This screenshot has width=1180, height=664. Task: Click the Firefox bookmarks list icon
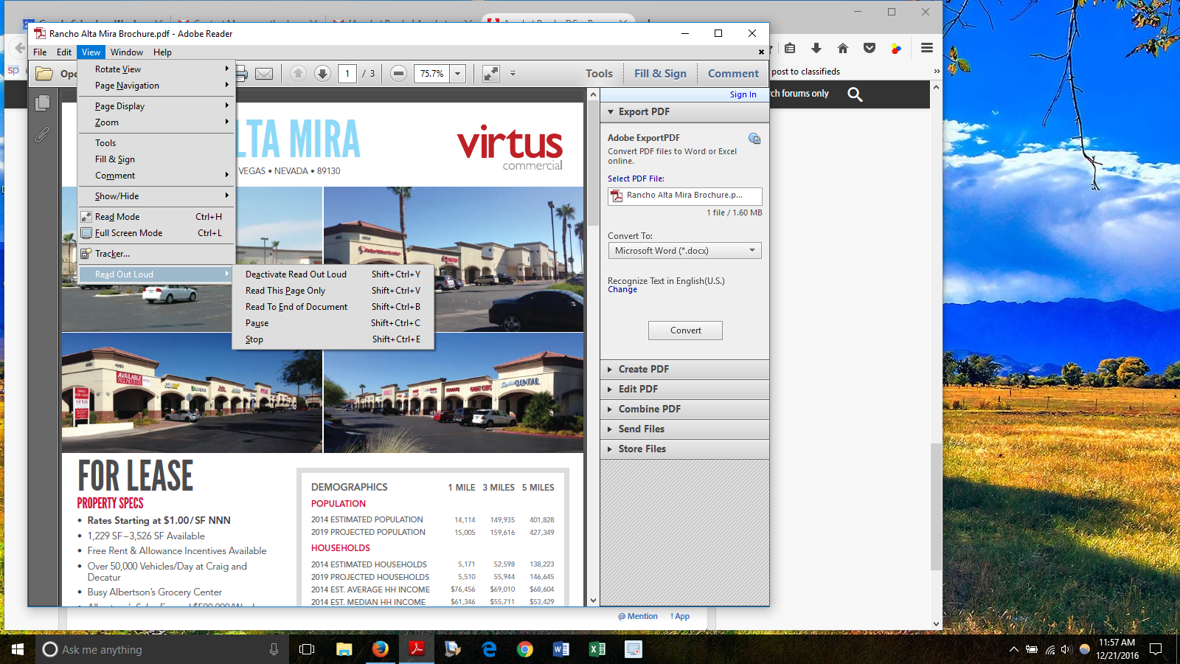coord(790,48)
